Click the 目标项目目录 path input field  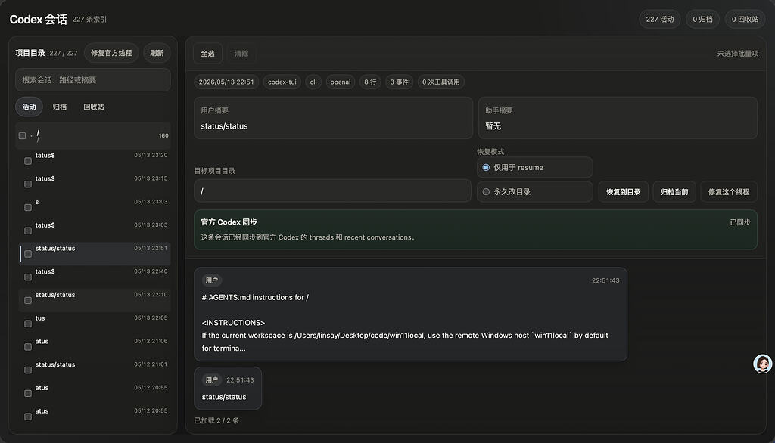tap(333, 191)
